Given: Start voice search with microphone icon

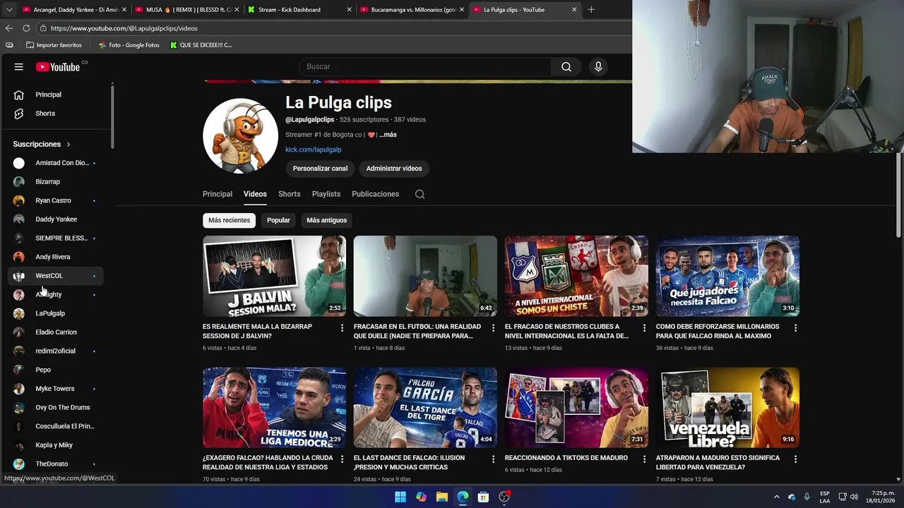Looking at the screenshot, I should (598, 66).
